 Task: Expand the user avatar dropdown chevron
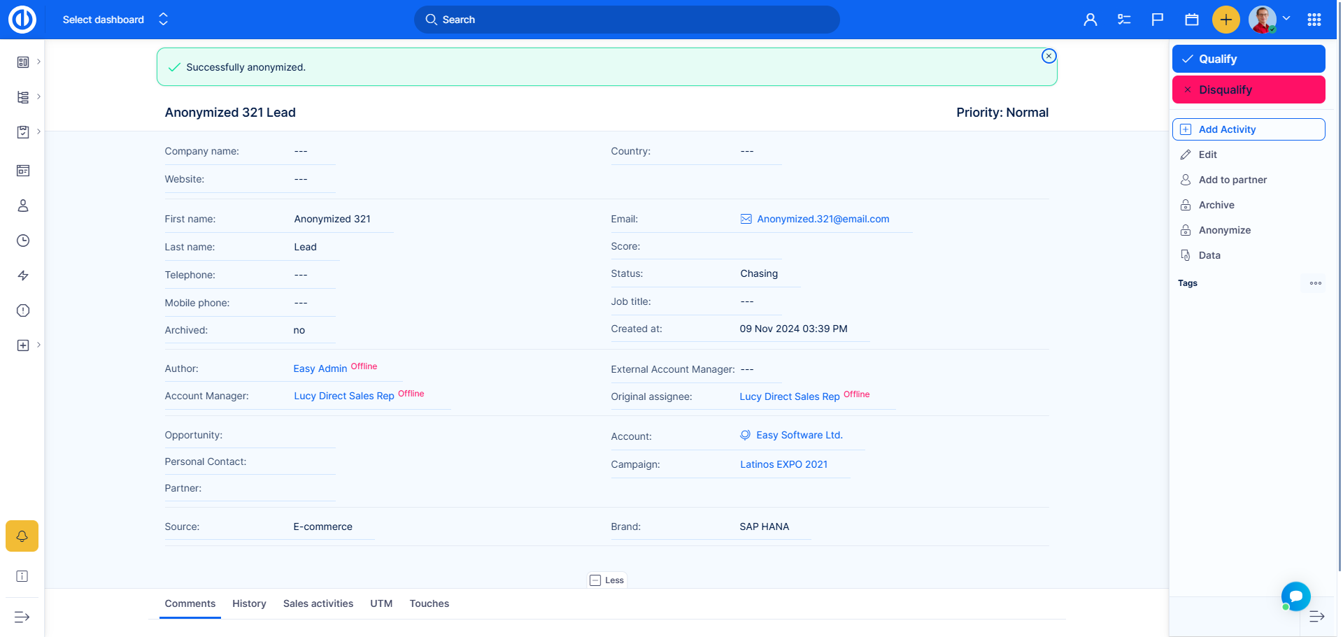click(x=1286, y=19)
